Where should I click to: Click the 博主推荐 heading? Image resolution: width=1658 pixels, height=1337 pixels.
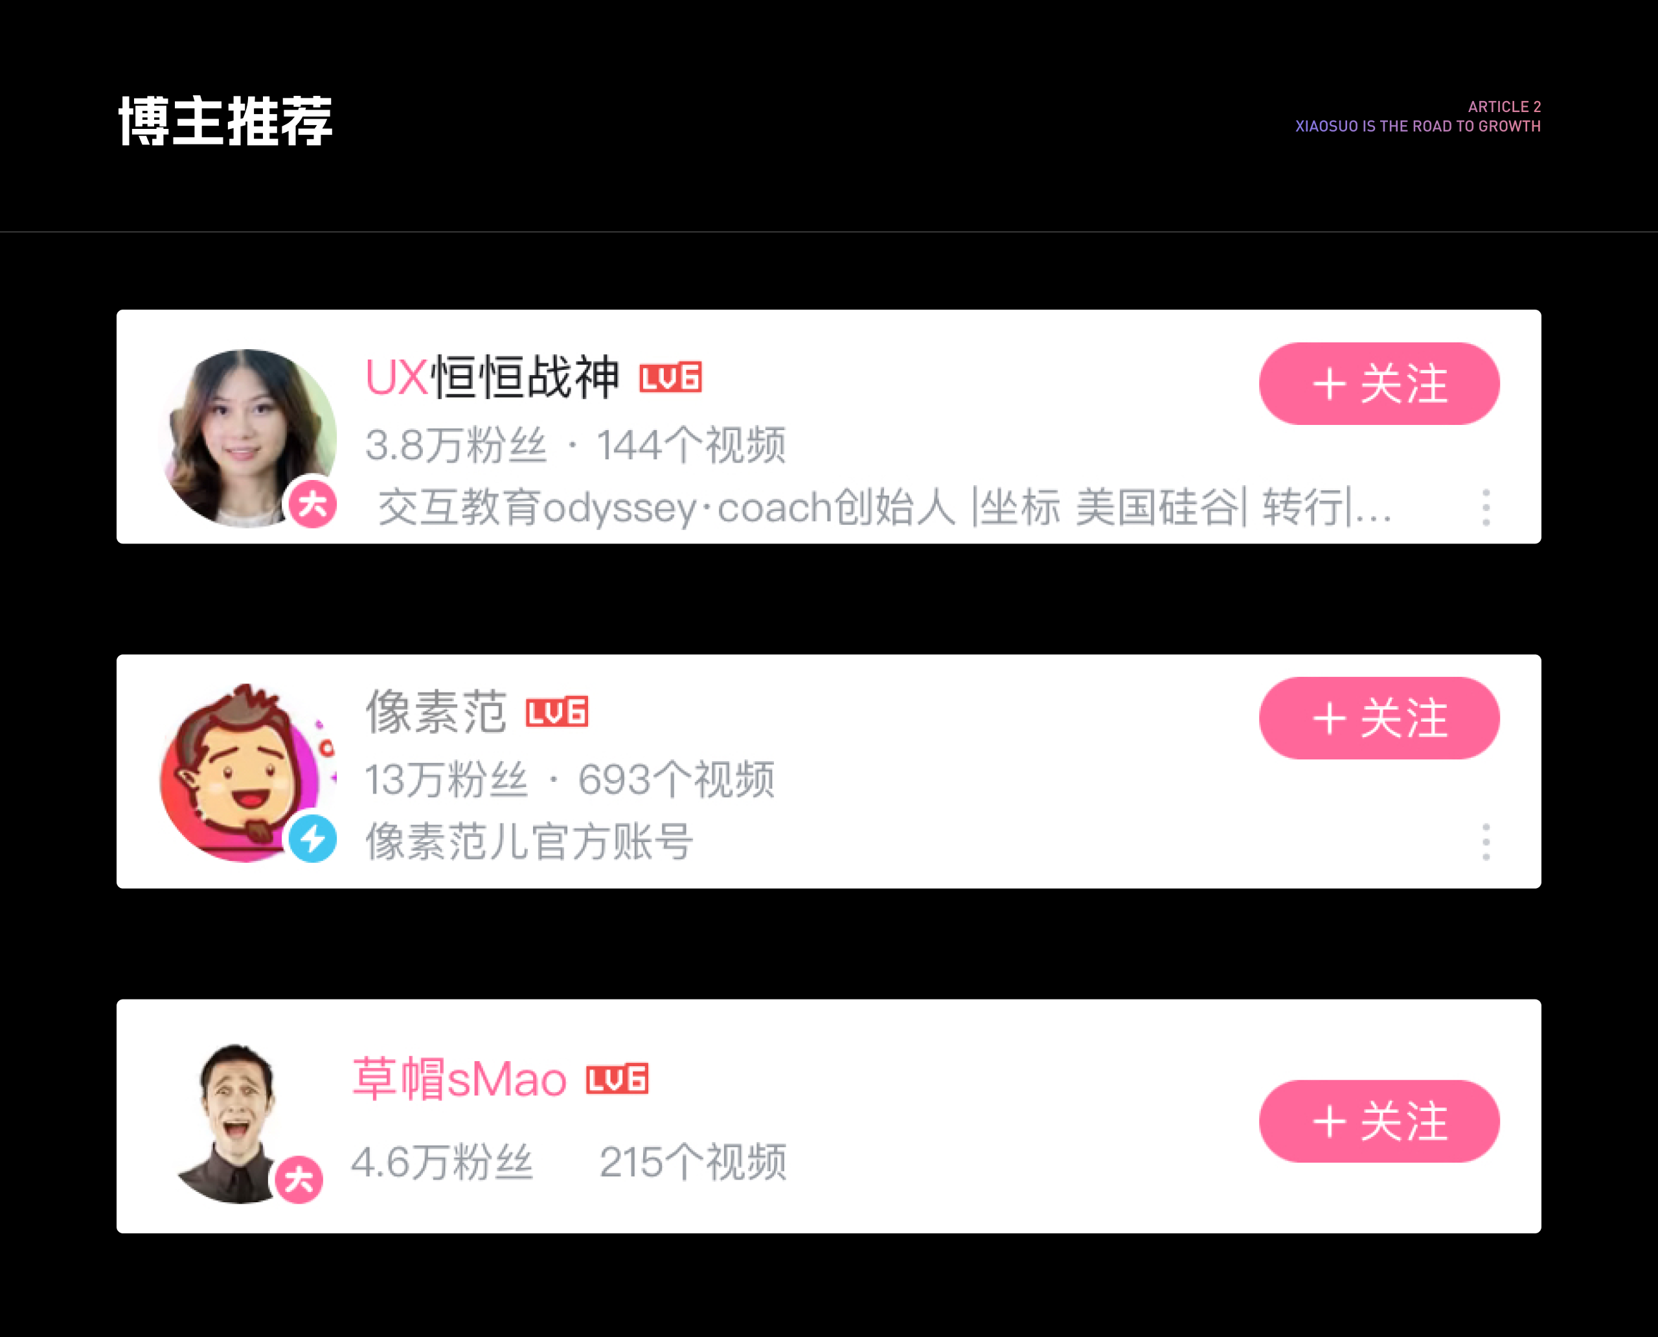(225, 121)
